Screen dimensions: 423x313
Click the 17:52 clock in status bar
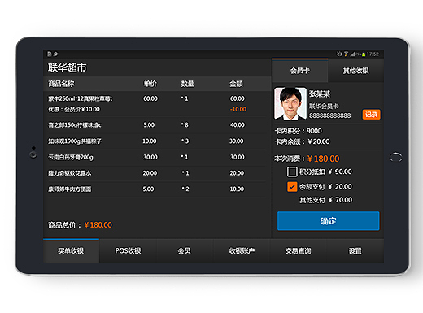[x=373, y=54]
